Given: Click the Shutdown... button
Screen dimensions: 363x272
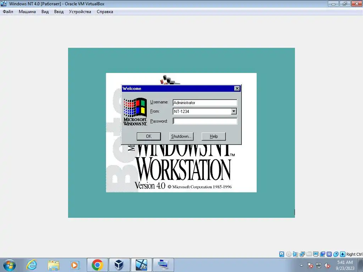Looking at the screenshot, I should 181,136.
